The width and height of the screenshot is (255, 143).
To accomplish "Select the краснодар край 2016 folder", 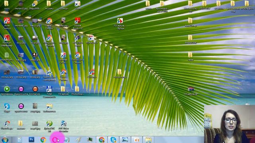I will pyautogui.click(x=162, y=6).
